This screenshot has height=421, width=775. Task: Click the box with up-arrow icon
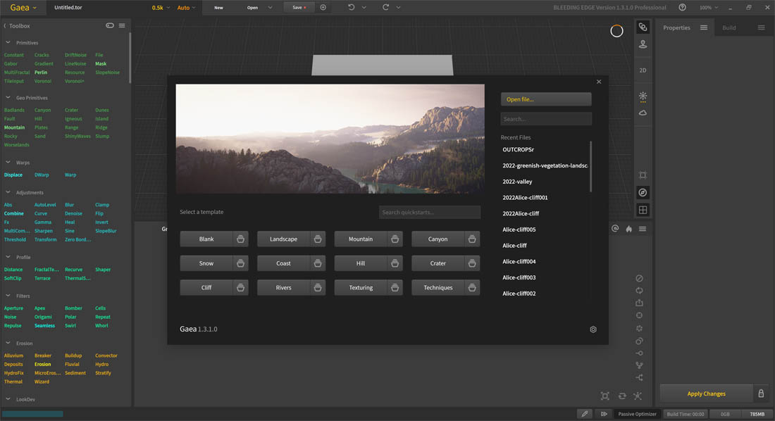pyautogui.click(x=639, y=303)
